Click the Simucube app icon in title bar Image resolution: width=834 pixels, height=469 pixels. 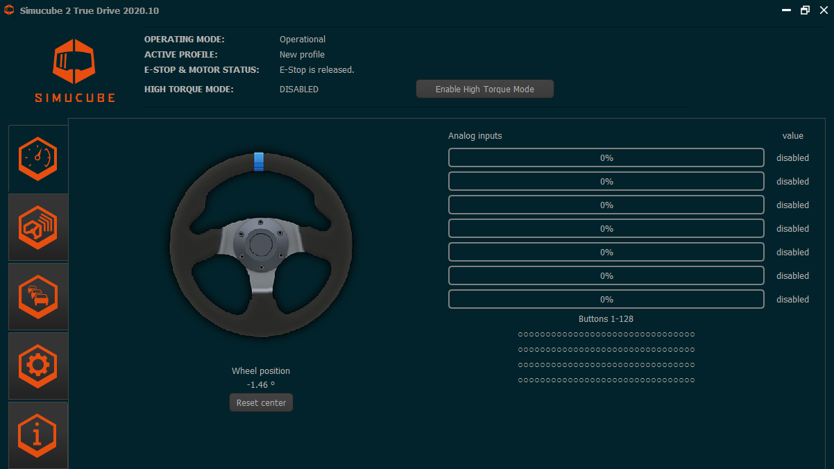coord(9,10)
